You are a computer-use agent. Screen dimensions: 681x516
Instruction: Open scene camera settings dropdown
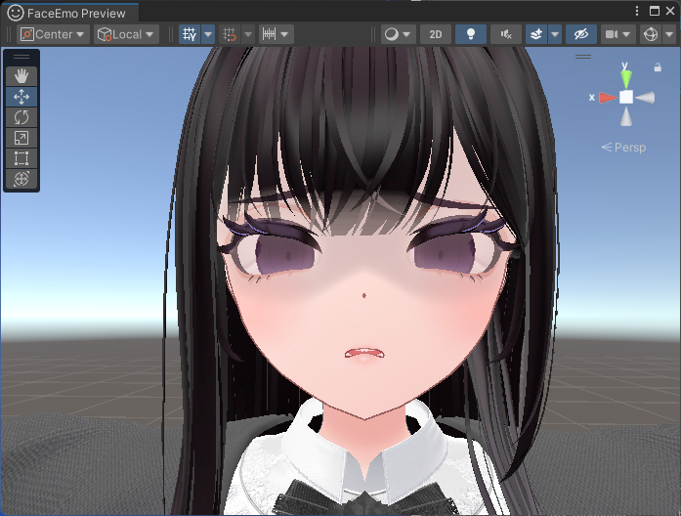(x=618, y=34)
